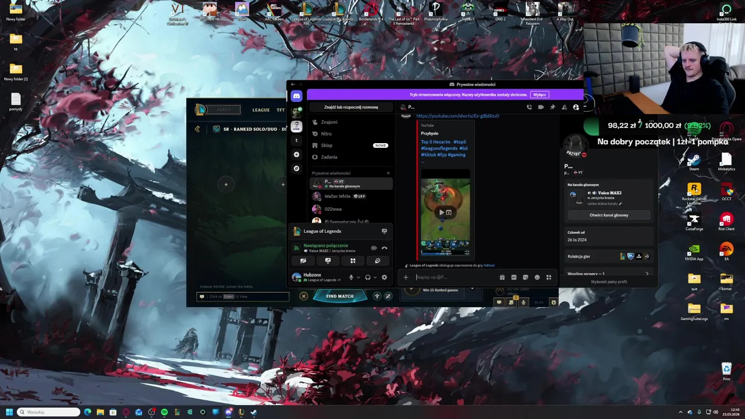Open Zadania in Discord sidebar
Image resolution: width=745 pixels, height=419 pixels.
point(351,157)
